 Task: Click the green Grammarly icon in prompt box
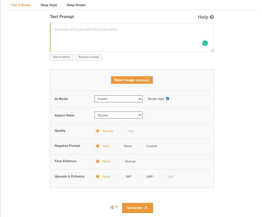205,43
